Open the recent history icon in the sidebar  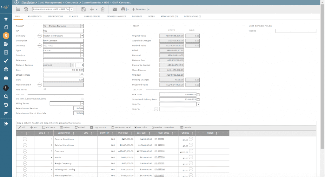pyautogui.click(x=6, y=105)
